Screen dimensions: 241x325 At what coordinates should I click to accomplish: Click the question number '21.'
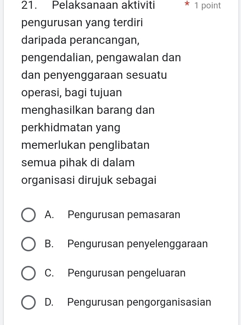29,5
